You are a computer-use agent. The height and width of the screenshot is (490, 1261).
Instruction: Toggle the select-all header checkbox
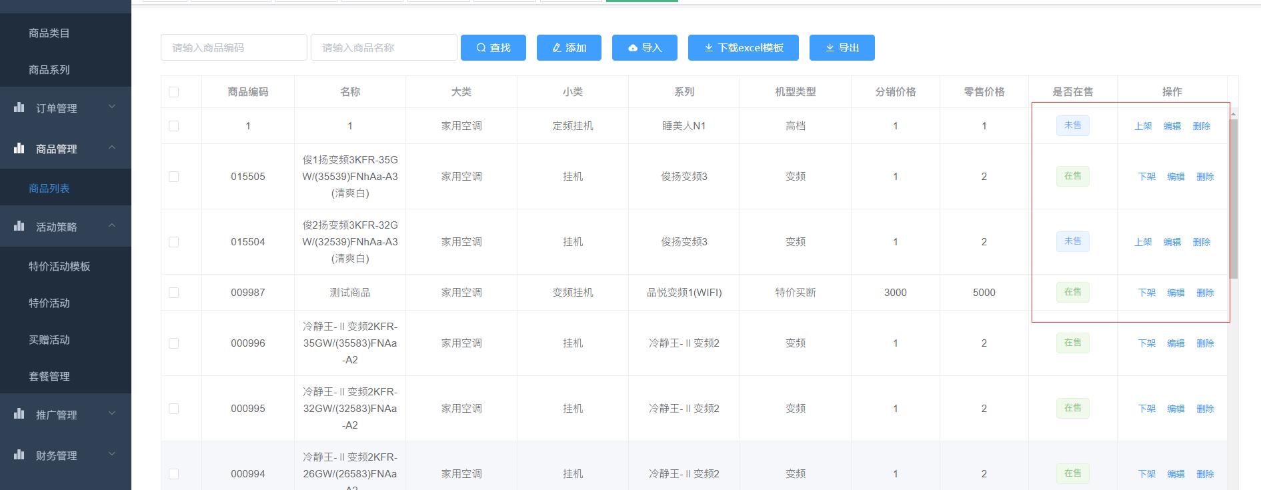174,92
